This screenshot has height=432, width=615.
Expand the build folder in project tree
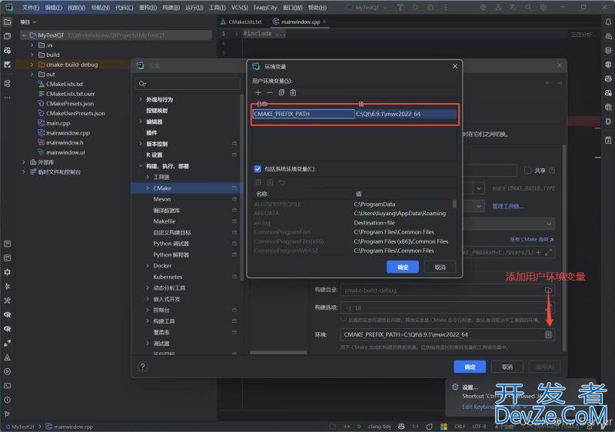tap(32, 55)
